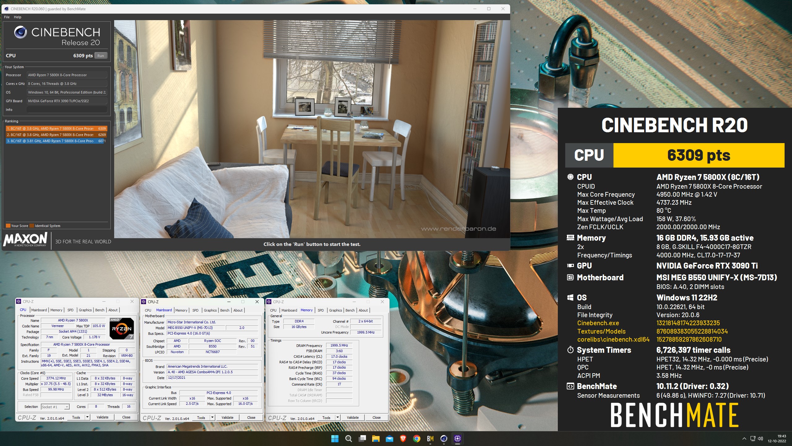This screenshot has width=792, height=446.
Task: Open taskbar Search magnifier icon
Action: (x=348, y=439)
